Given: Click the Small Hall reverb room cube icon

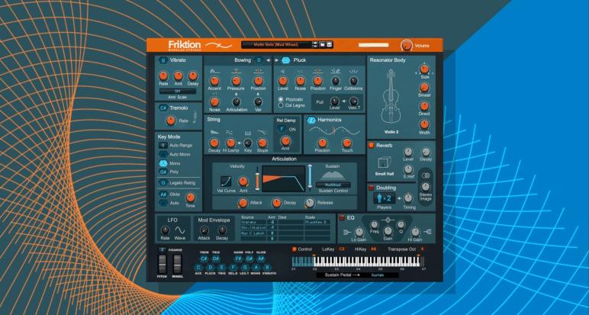Looking at the screenshot, I should pyautogui.click(x=383, y=163).
